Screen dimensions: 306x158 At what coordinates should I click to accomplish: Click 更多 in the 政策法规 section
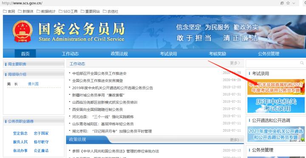tap(234, 140)
